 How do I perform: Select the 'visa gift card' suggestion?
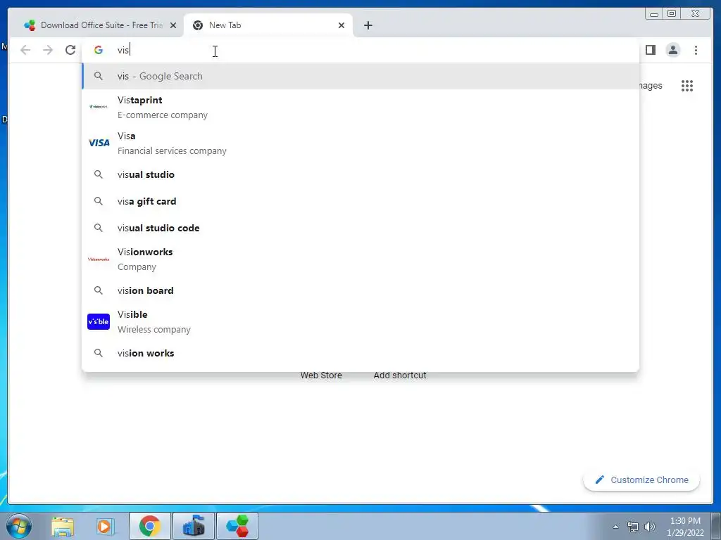coord(360,201)
